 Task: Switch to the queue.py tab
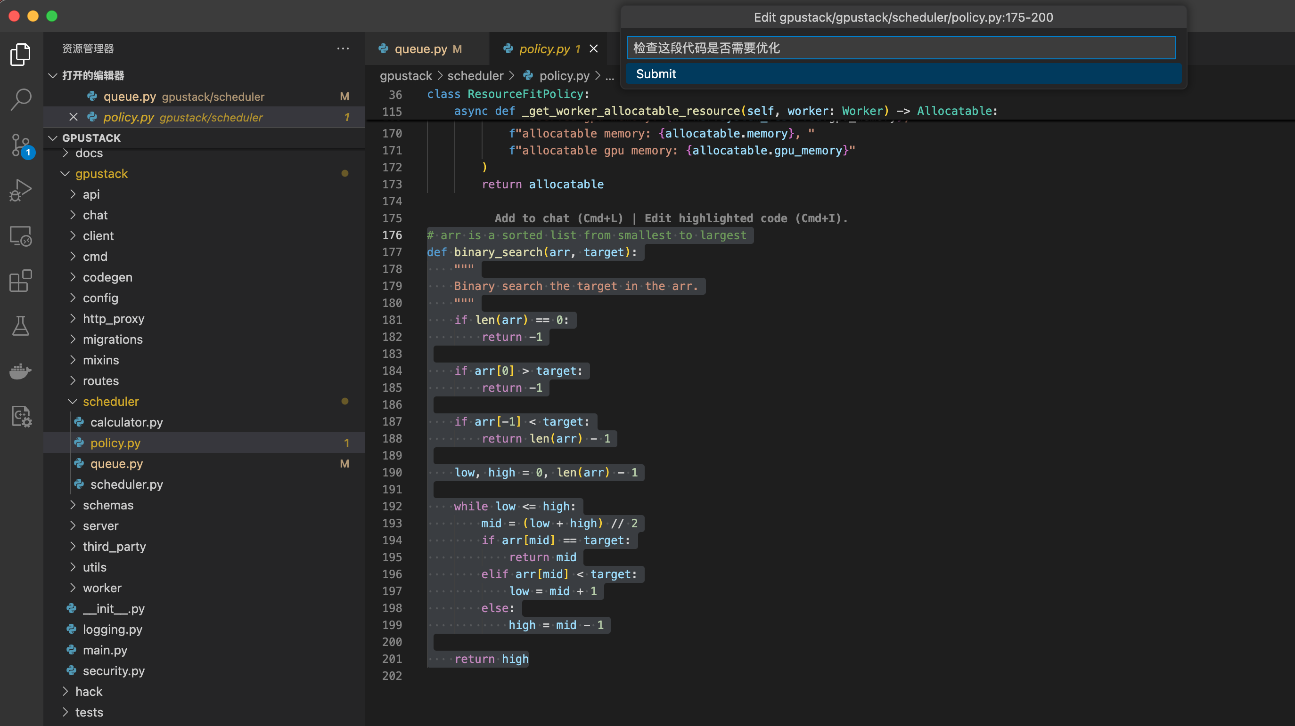pyautogui.click(x=421, y=49)
